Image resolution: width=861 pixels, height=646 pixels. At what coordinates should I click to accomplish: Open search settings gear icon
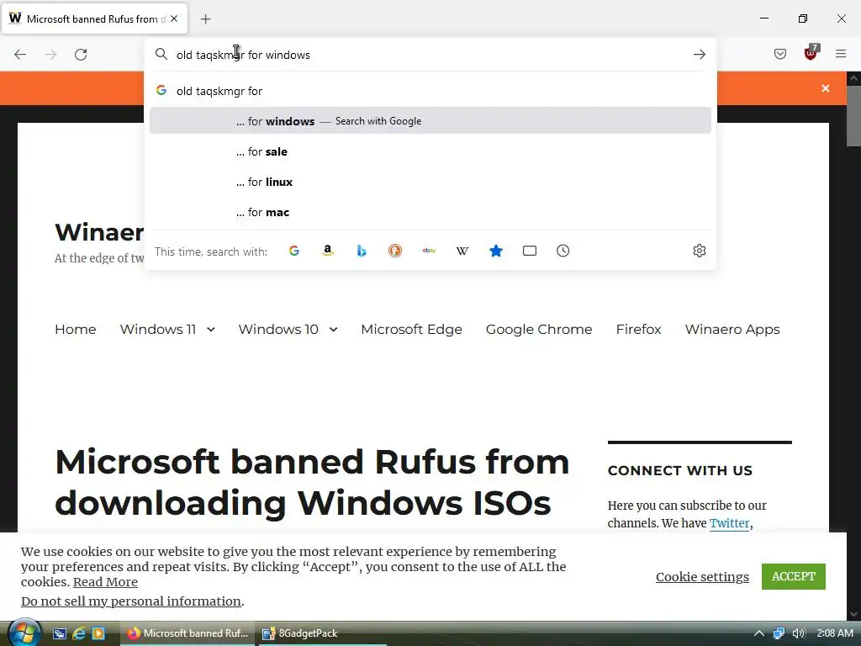pyautogui.click(x=699, y=251)
